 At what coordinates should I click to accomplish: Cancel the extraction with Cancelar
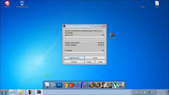[x=74, y=62]
